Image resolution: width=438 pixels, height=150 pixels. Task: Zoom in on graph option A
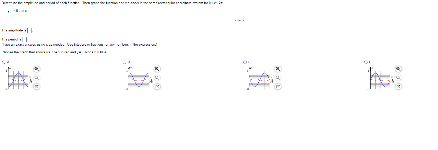click(x=36, y=69)
